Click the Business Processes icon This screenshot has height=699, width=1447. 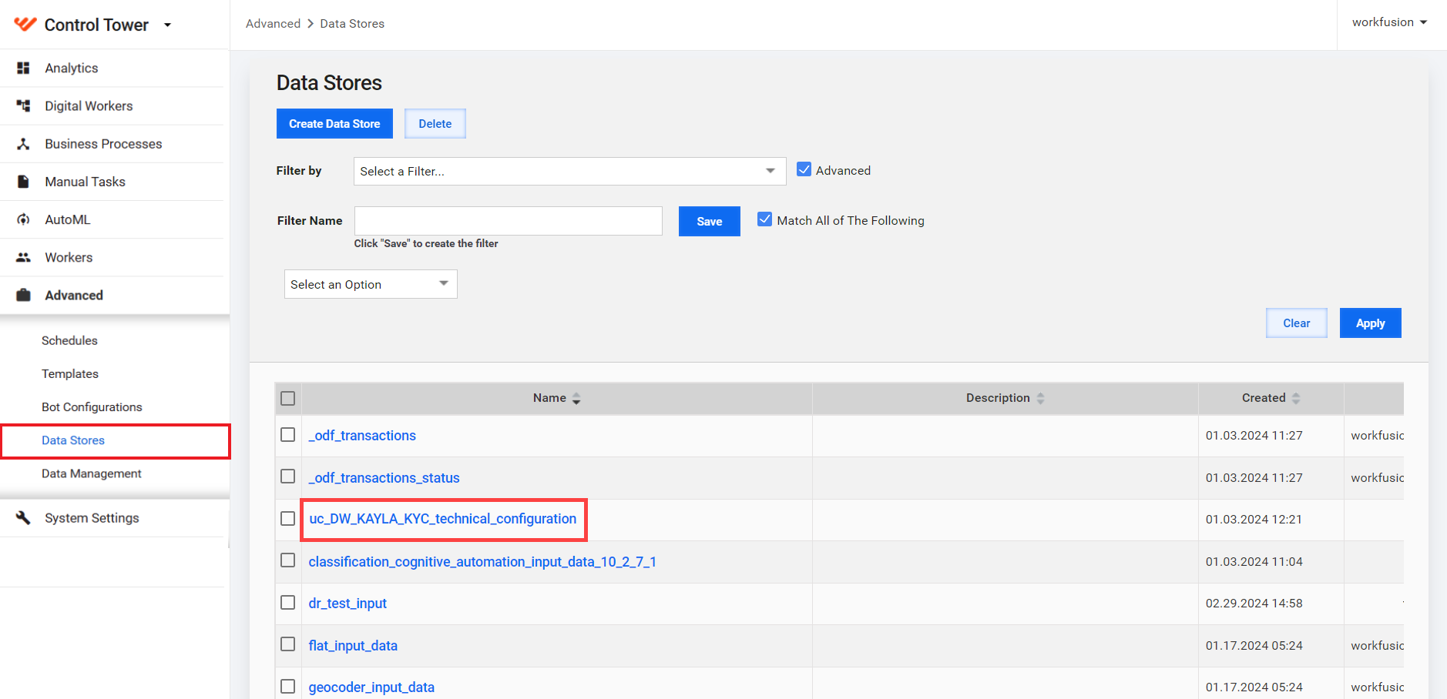coord(23,144)
